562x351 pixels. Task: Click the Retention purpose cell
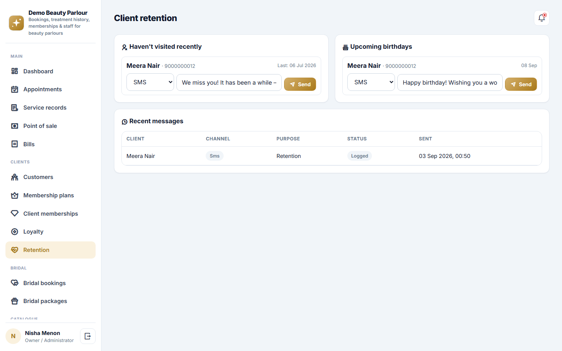pos(289,156)
